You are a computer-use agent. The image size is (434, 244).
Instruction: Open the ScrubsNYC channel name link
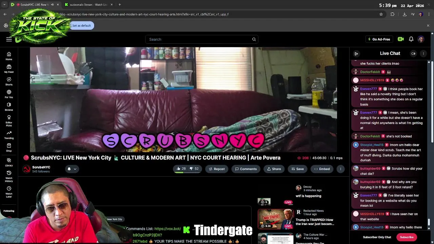(41, 167)
